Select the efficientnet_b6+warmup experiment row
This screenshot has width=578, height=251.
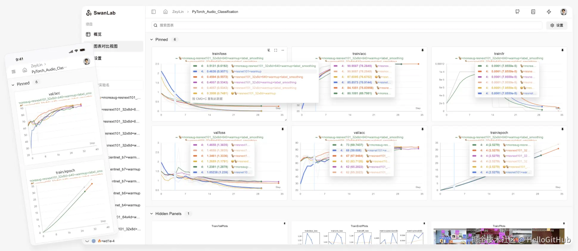[x=127, y=193]
